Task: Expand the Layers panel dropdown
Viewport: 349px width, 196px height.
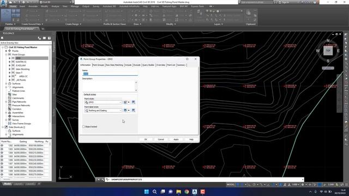Action: pos(218,24)
